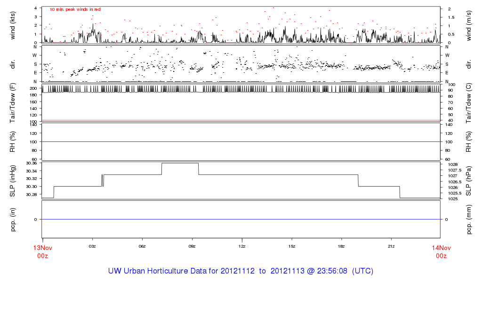Click the '14Nov' end date label
The image size is (482, 329).
pos(441,248)
